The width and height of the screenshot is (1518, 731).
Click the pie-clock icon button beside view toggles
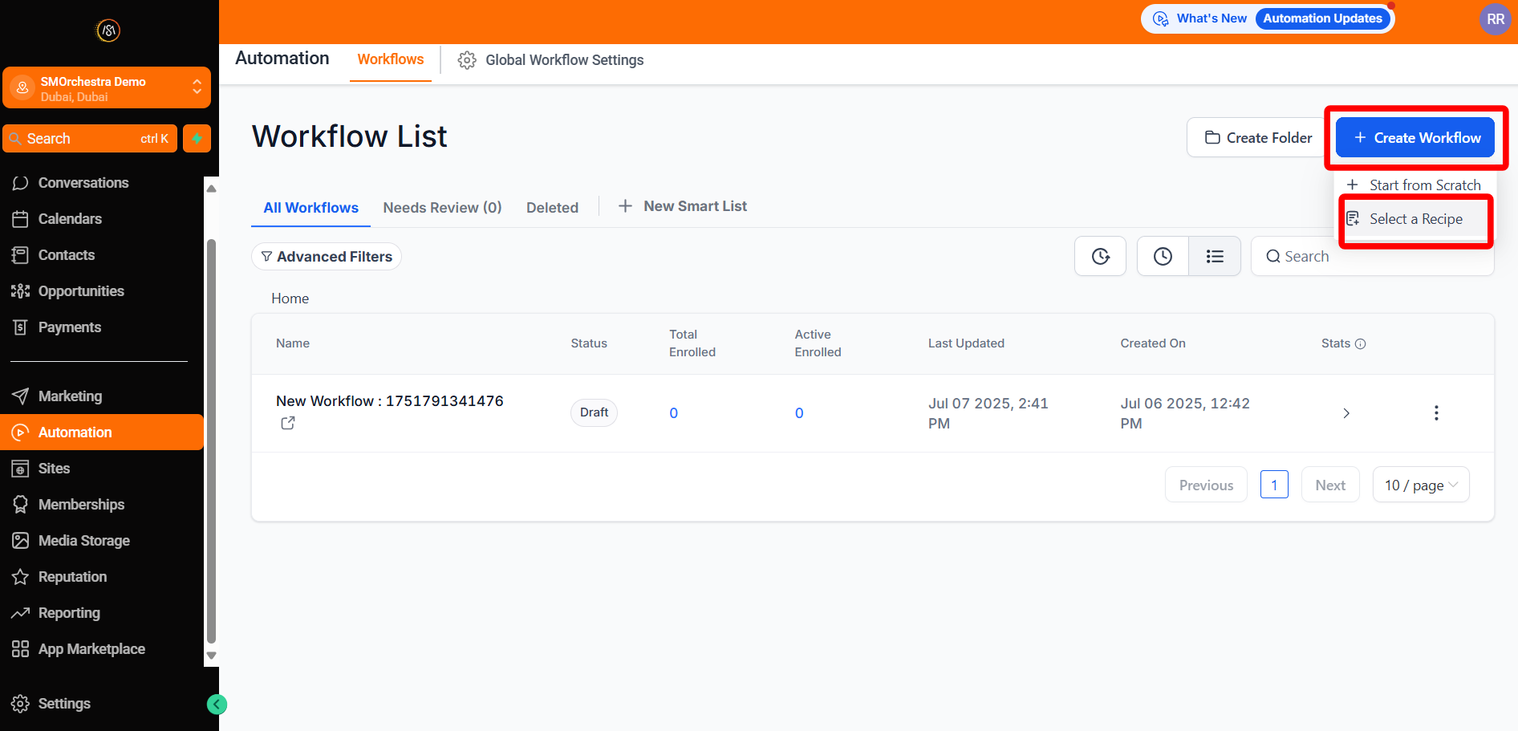coord(1100,256)
